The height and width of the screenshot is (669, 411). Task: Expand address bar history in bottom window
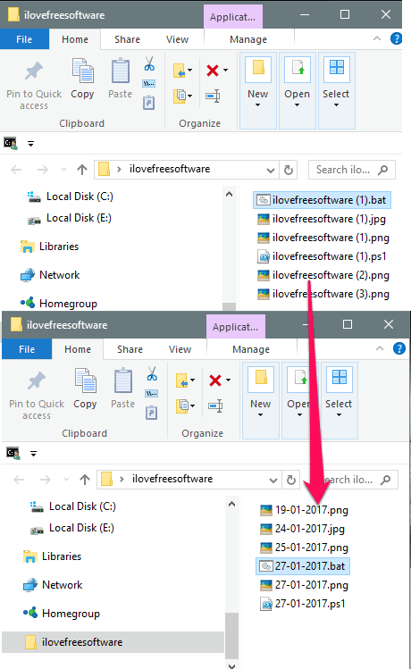(273, 480)
